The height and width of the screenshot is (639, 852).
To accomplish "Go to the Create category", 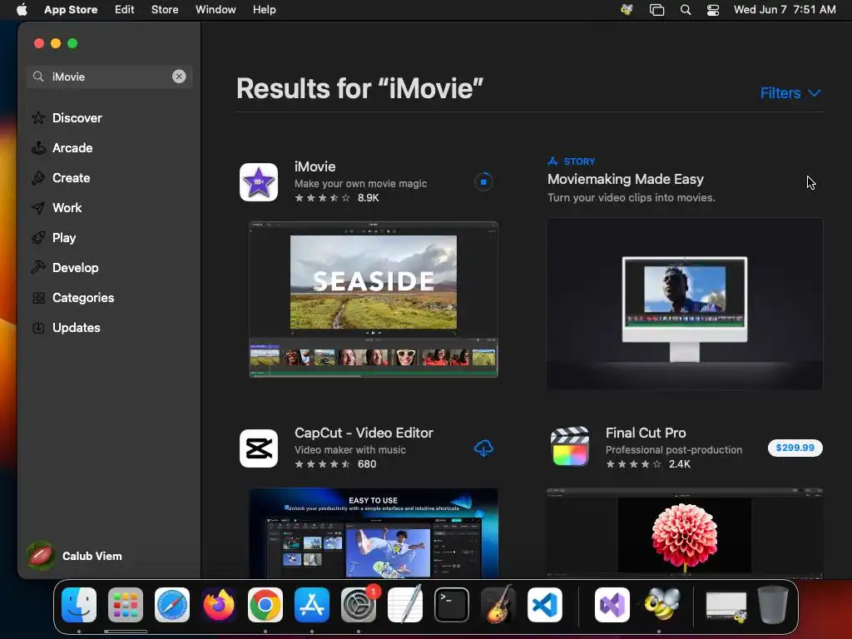I will click(71, 178).
